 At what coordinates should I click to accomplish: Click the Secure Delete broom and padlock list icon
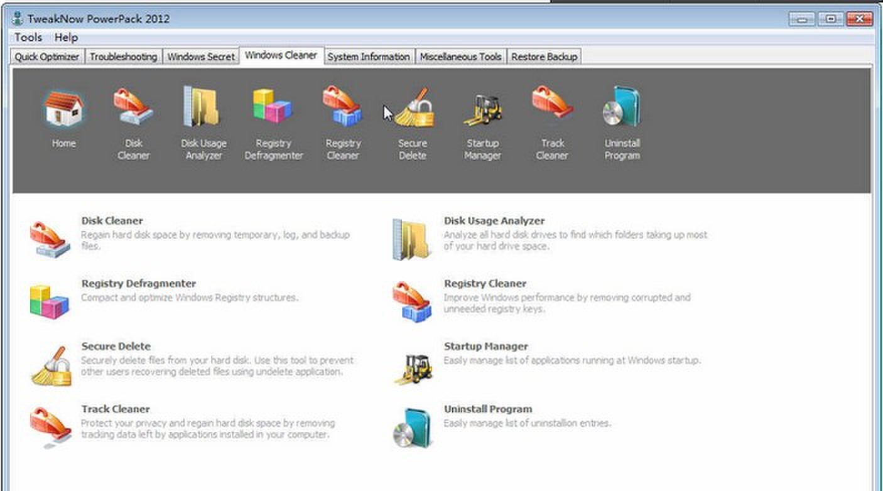pyautogui.click(x=51, y=366)
